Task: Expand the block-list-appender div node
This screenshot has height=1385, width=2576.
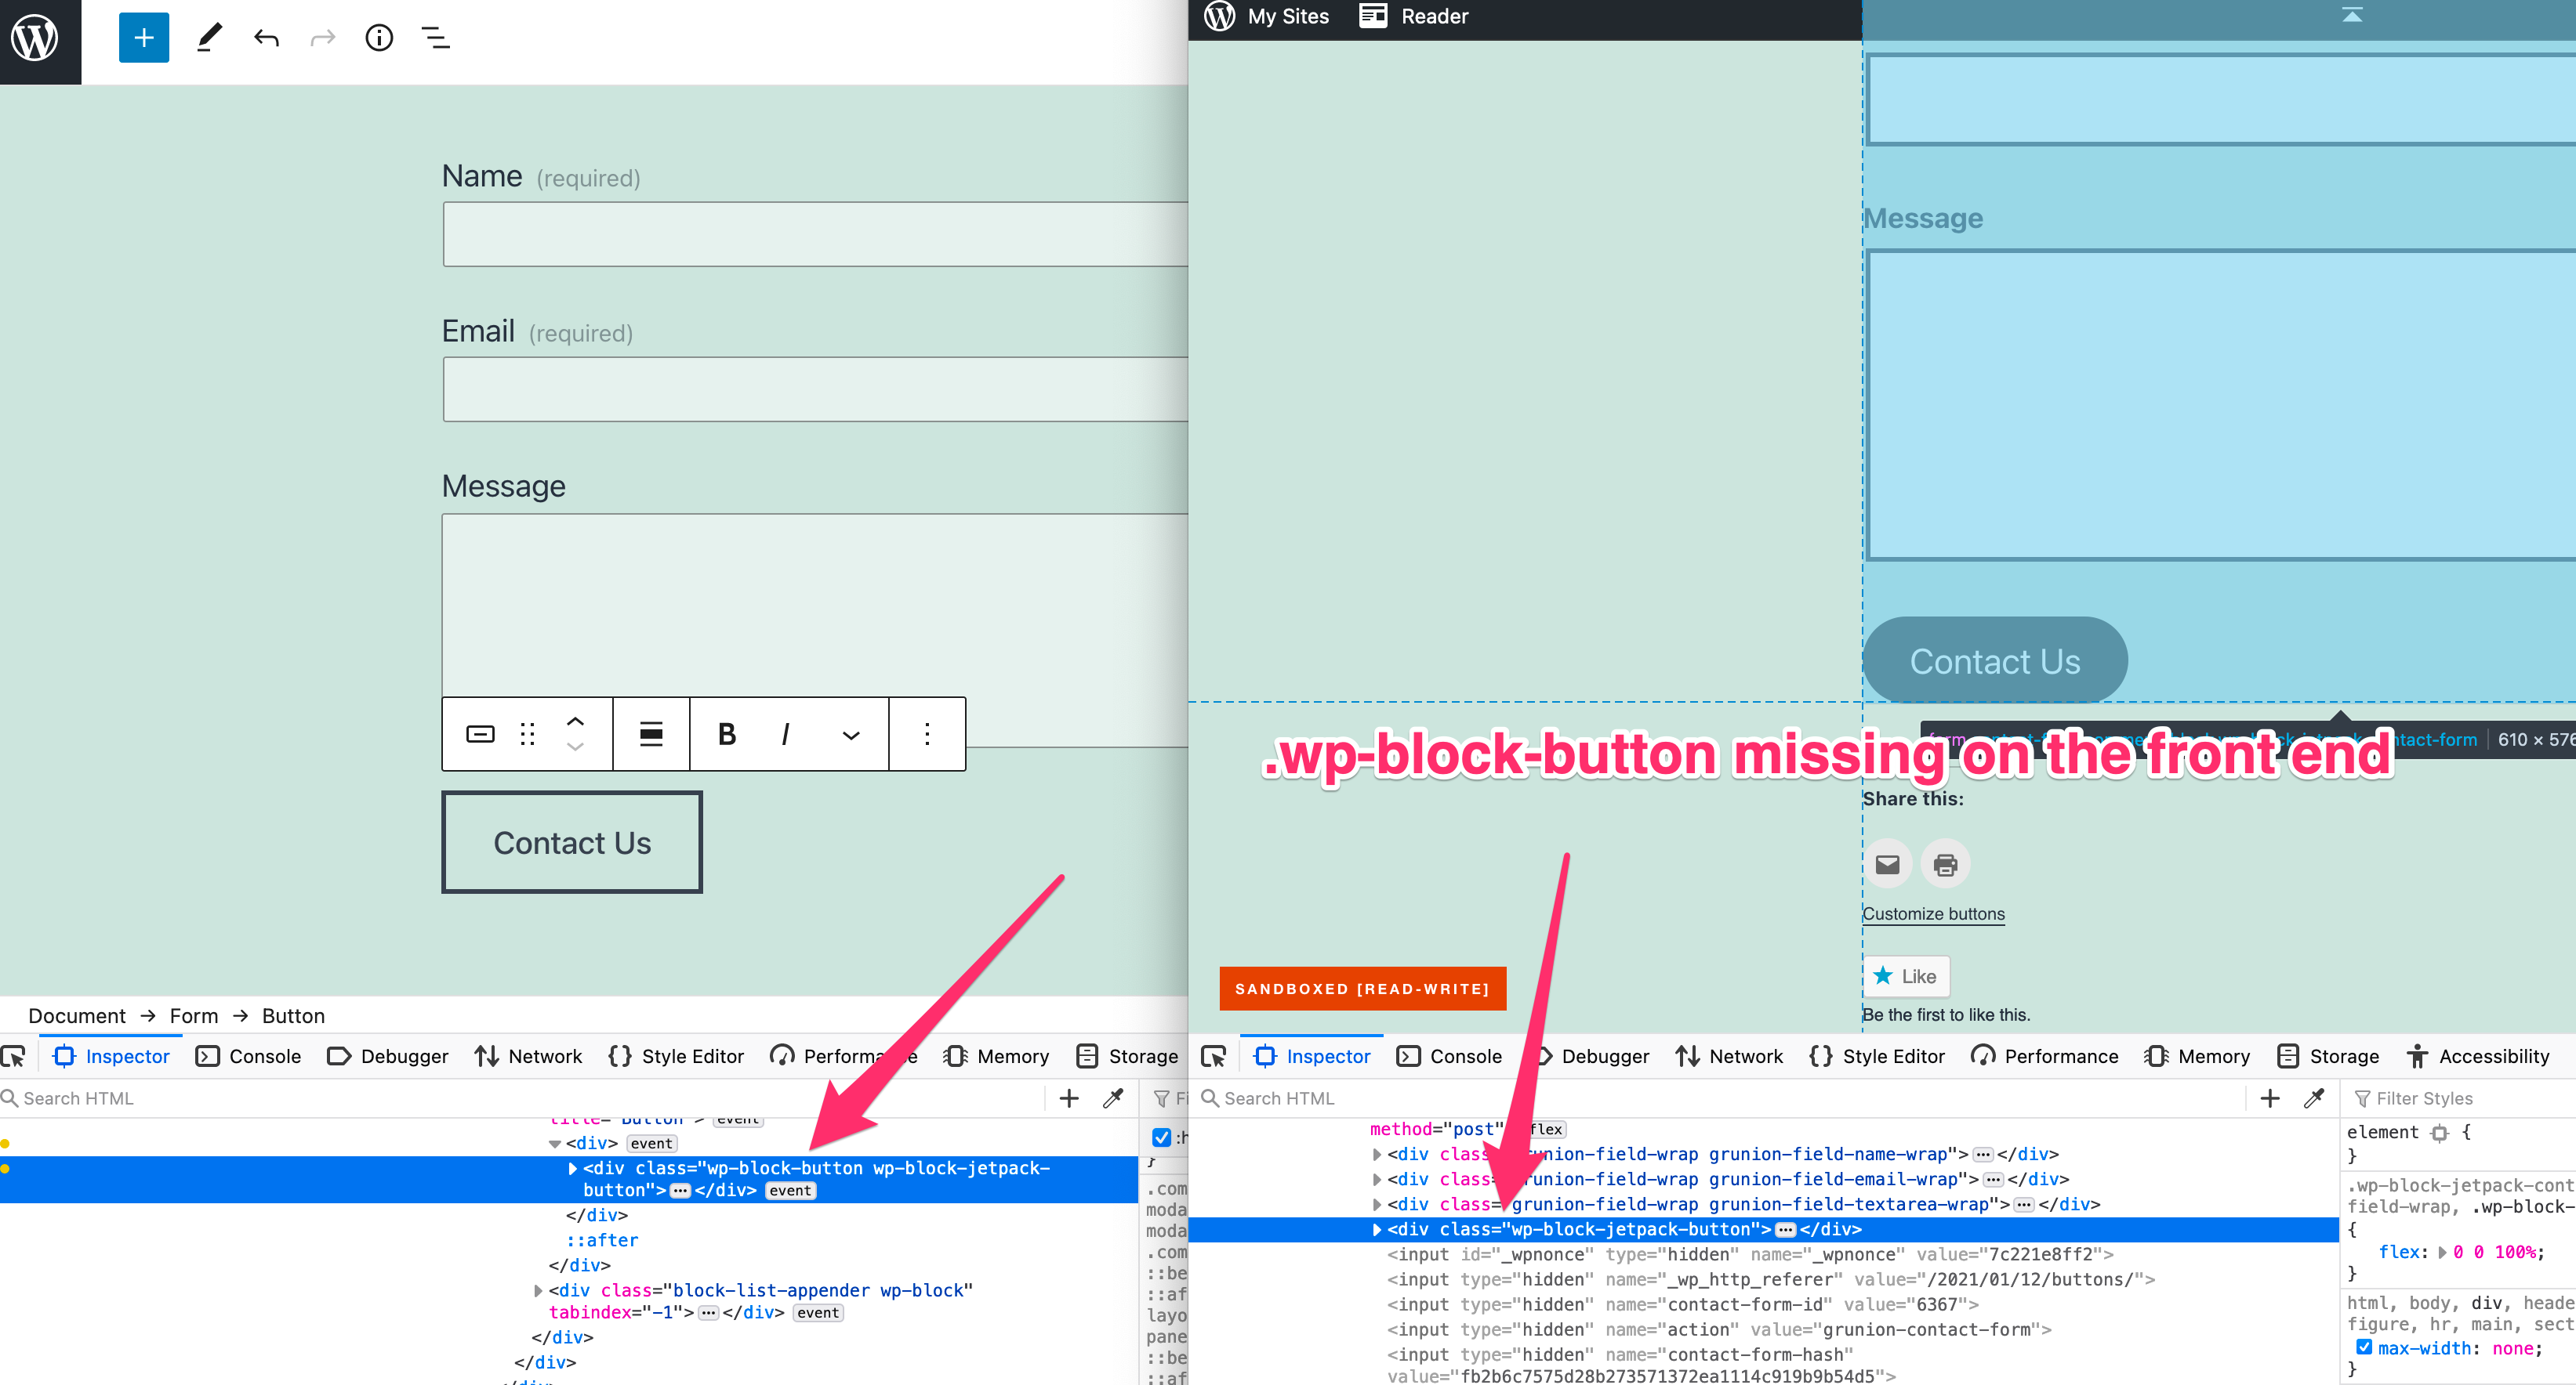Action: click(x=538, y=1290)
